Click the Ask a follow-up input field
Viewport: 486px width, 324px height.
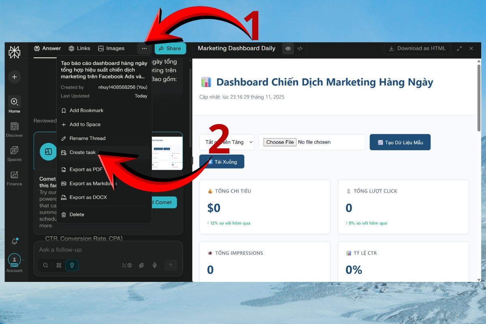(108, 249)
